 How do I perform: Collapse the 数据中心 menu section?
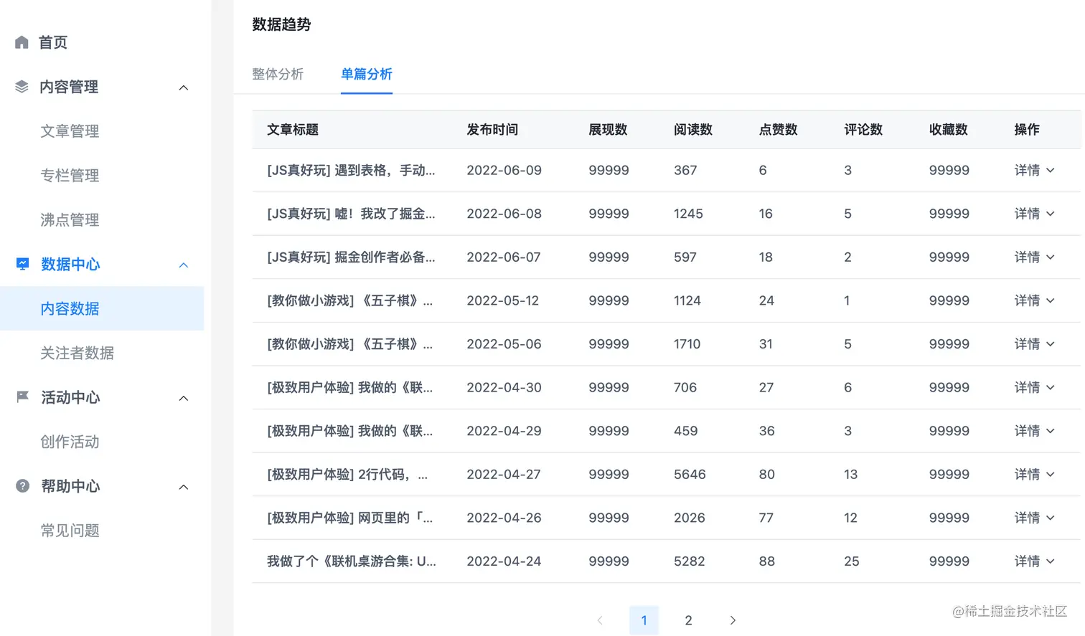pos(184,265)
